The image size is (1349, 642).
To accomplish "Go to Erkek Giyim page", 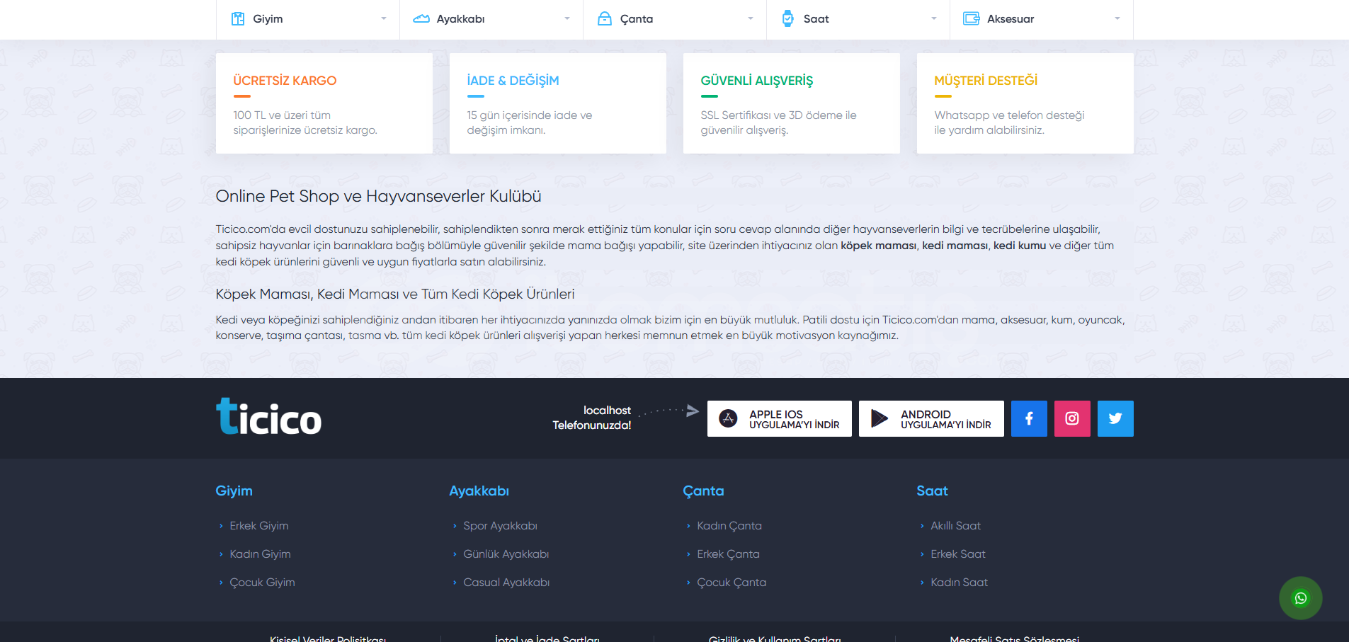I will pos(259,526).
